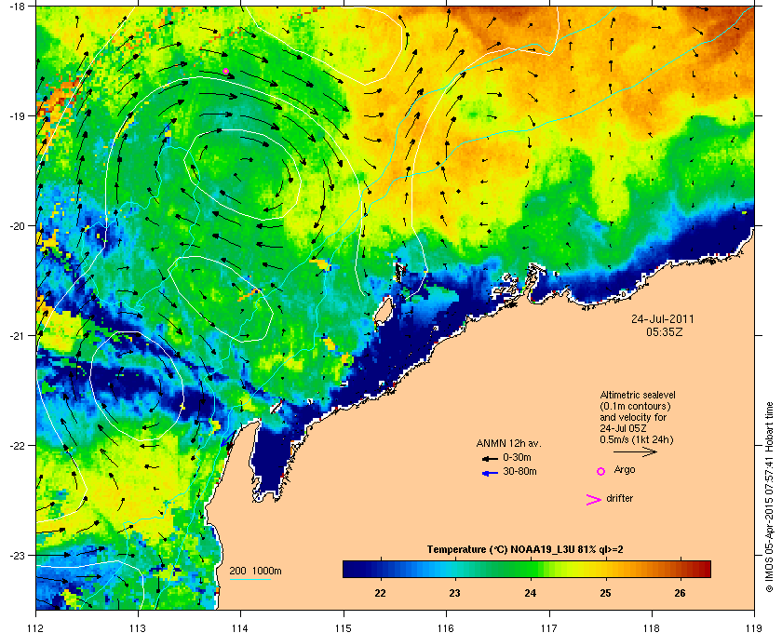Click the longitude axis label 118
Image resolution: width=782 pixels, height=633 pixels.
pos(652,627)
